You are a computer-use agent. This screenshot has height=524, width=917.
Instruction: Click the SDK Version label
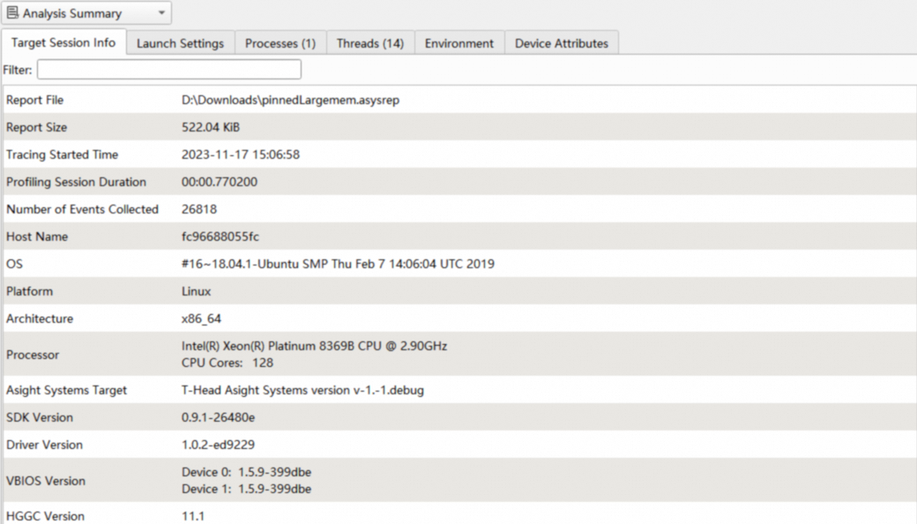[x=40, y=417]
